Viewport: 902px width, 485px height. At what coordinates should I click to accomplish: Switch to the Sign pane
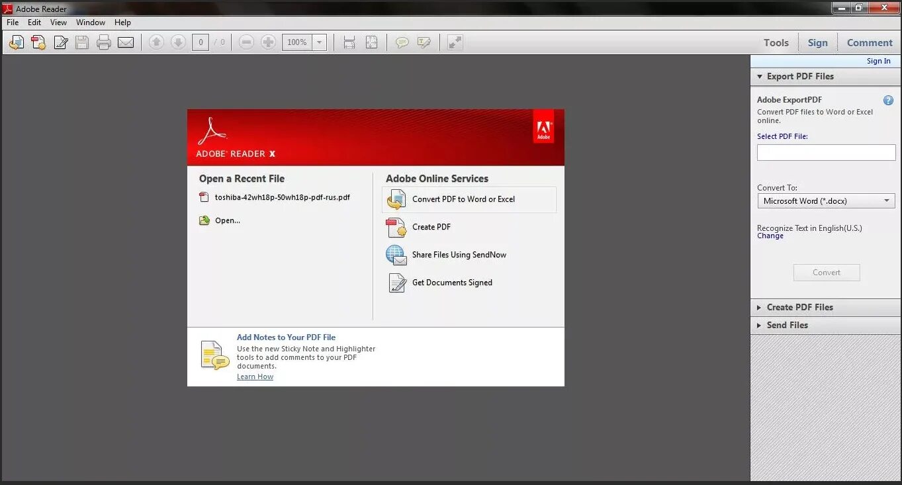pyautogui.click(x=817, y=42)
